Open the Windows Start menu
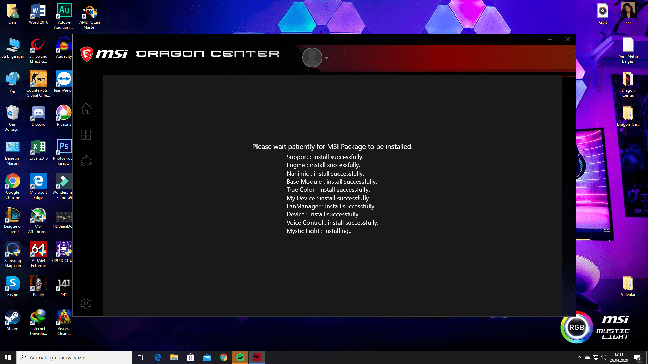This screenshot has width=648, height=364. point(8,357)
